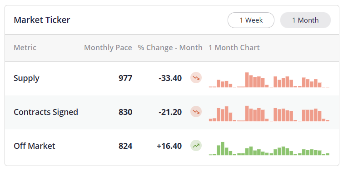Click the 1 Month Chart column header
Screen dimensions: 343x171
pyautogui.click(x=234, y=47)
